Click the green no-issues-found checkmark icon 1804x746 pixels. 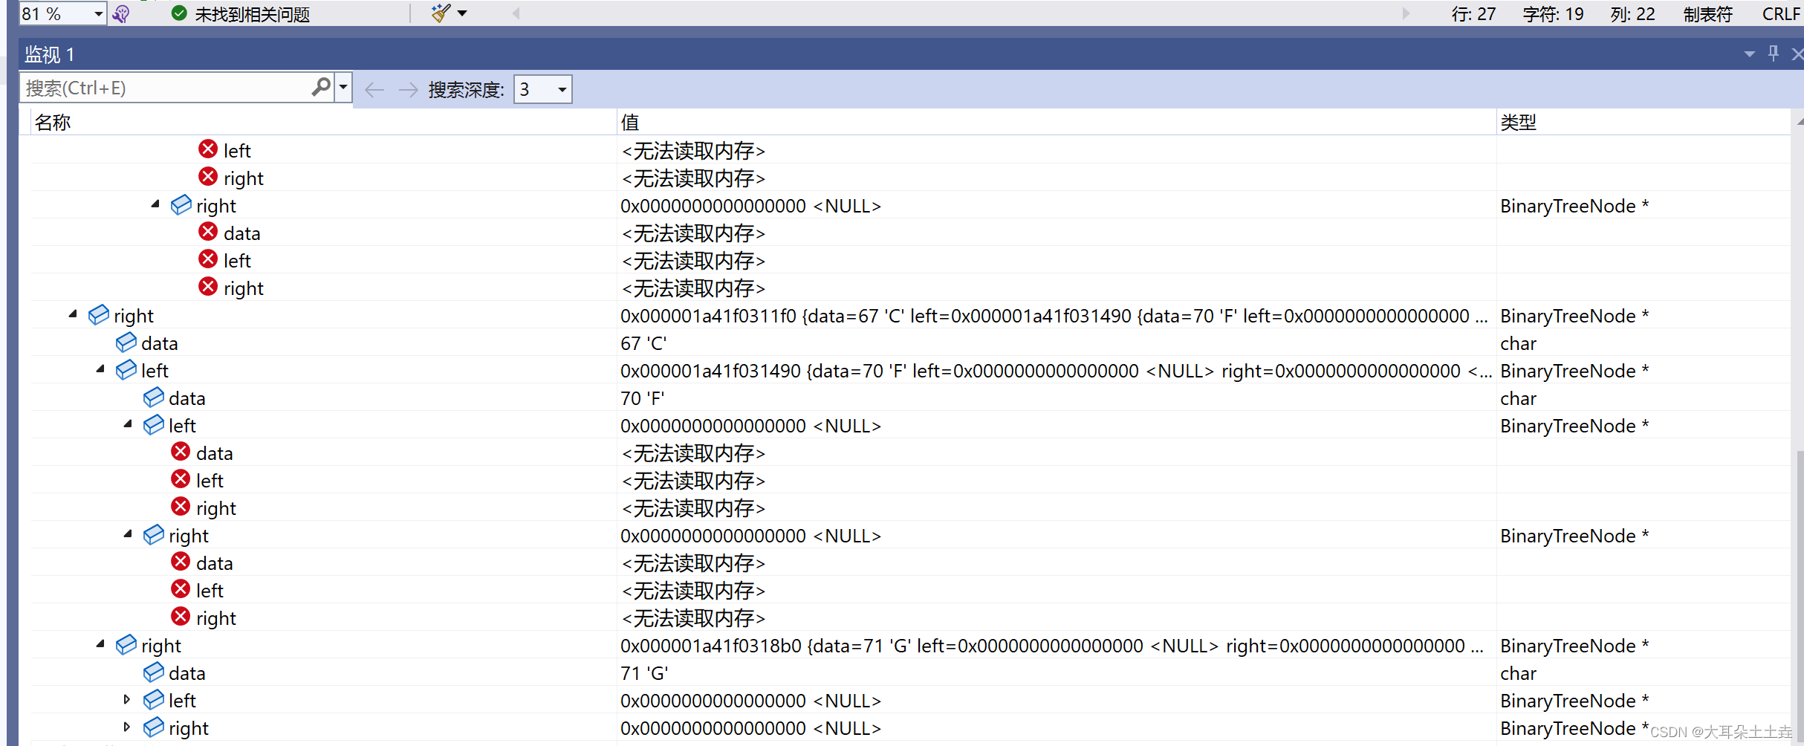[x=178, y=13]
